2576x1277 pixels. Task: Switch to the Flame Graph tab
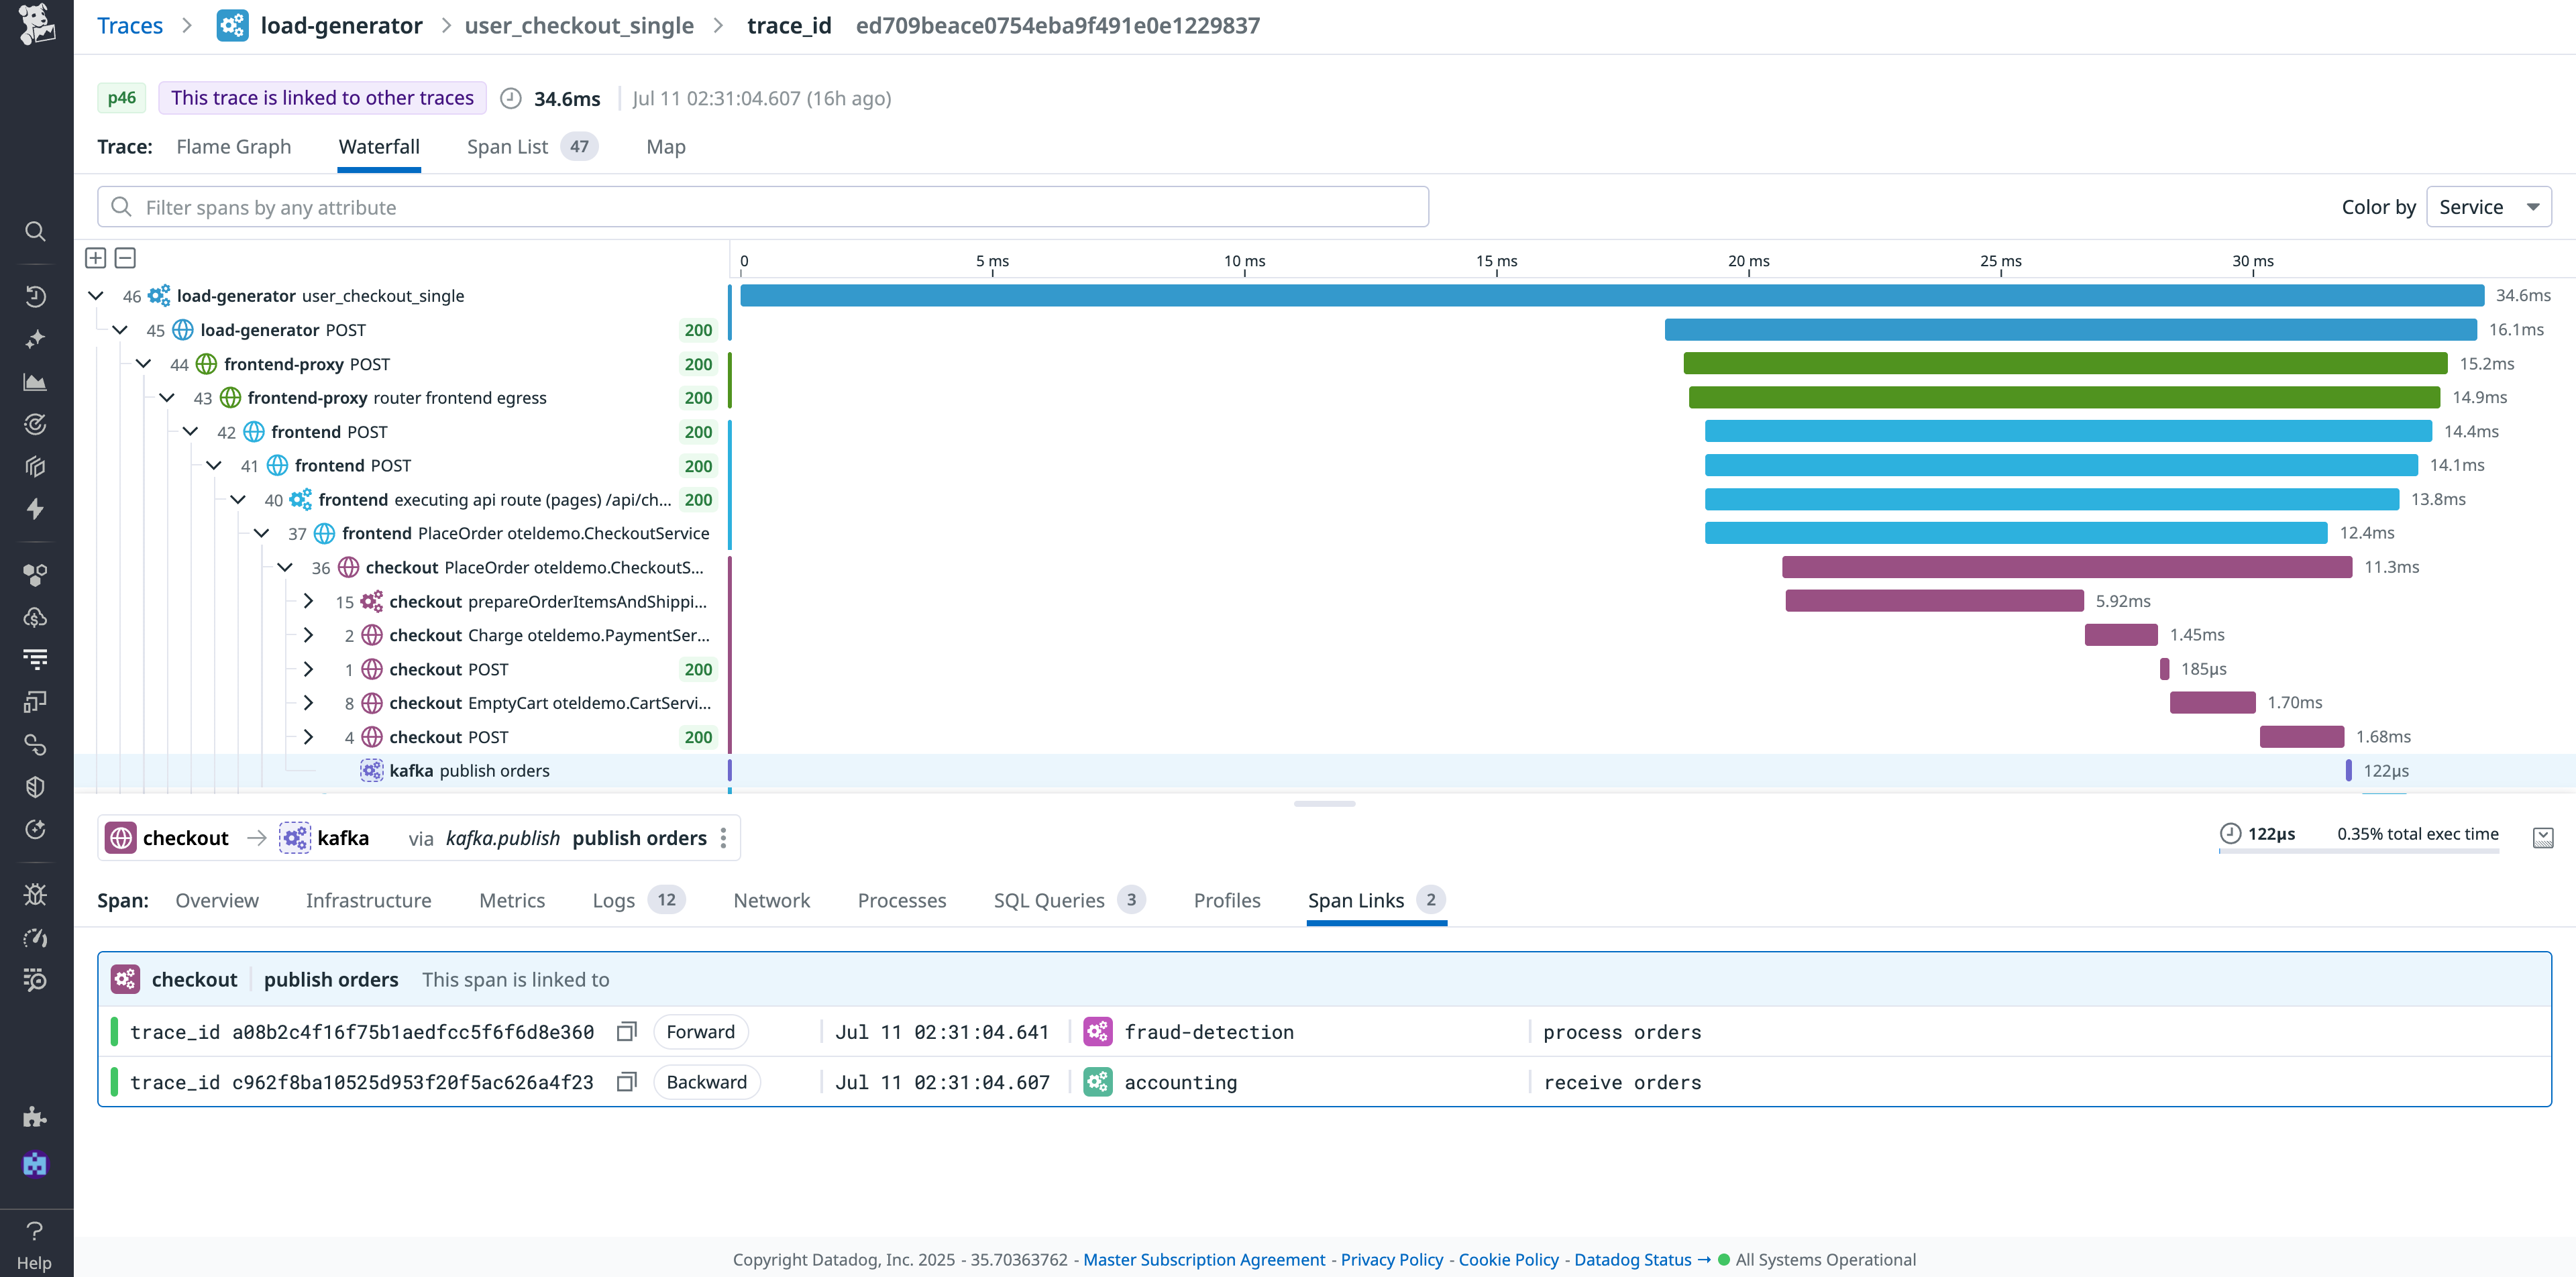tap(233, 146)
